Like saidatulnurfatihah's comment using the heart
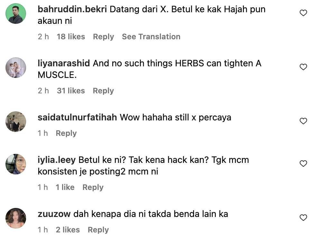 click(x=303, y=121)
